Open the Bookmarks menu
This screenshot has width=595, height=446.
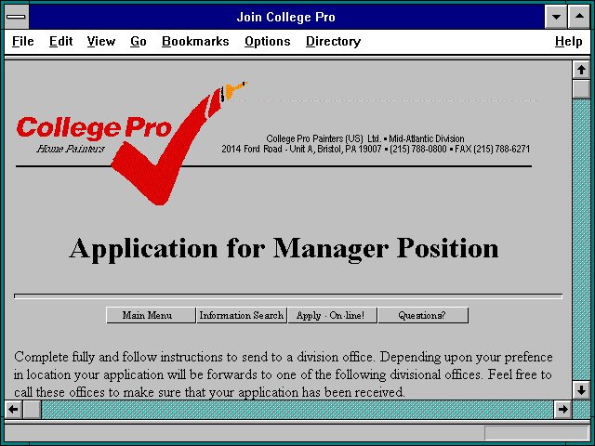[x=195, y=41]
